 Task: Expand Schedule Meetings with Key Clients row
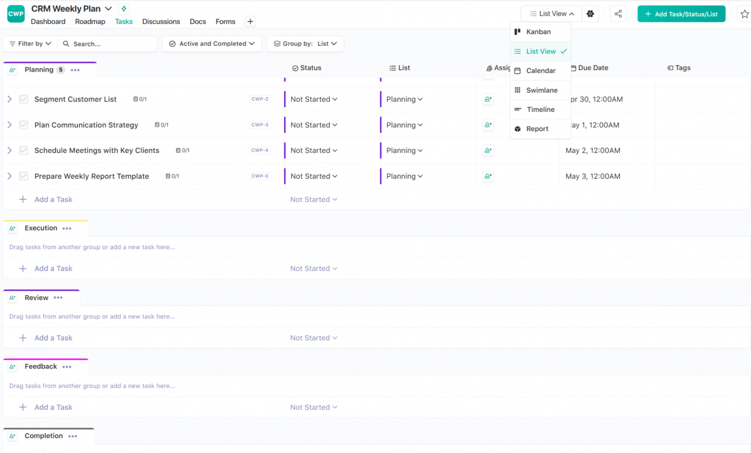(x=9, y=151)
